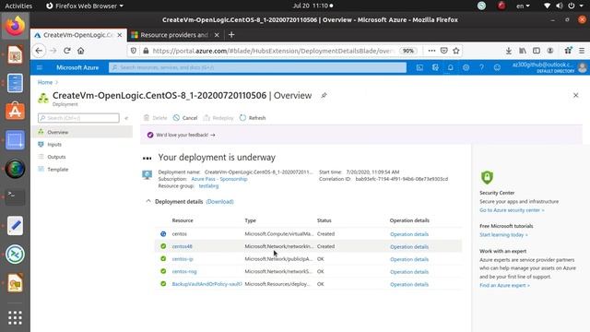Open the 'en' keyboard language dropdown
This screenshot has height=332, width=590.
pyautogui.click(x=523, y=6)
